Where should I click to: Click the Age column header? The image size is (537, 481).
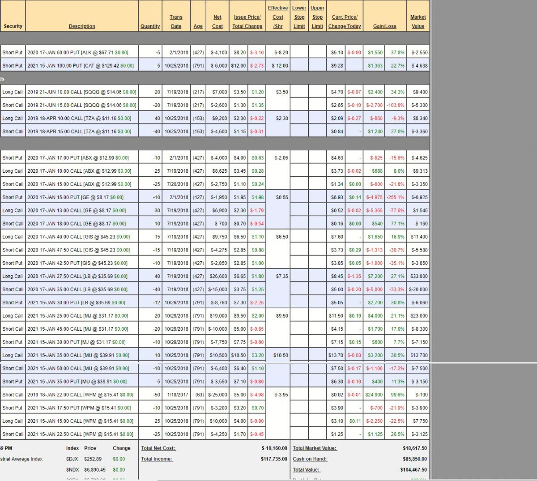click(x=198, y=26)
